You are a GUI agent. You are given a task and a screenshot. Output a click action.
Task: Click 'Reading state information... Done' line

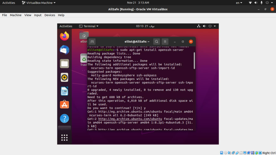click(117, 61)
